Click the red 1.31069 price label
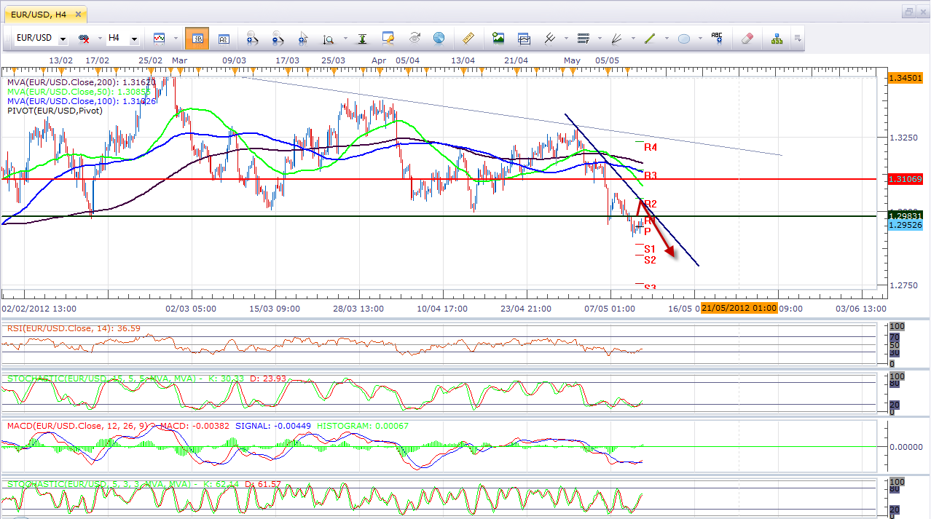The width and height of the screenshot is (931, 519). click(x=906, y=178)
